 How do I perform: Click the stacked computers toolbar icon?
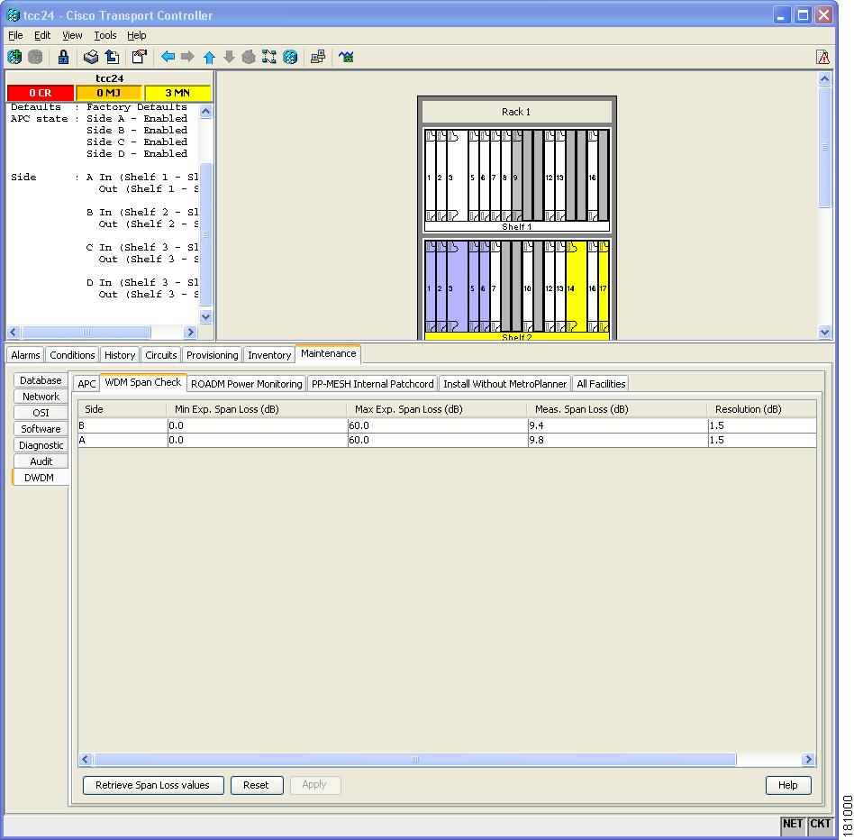click(318, 57)
